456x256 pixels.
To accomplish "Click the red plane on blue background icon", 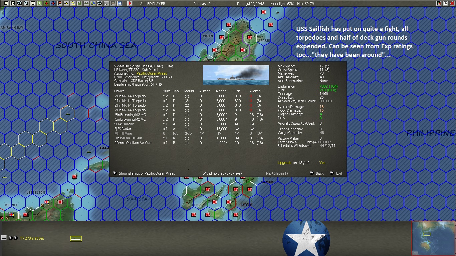I will tap(53, 3).
